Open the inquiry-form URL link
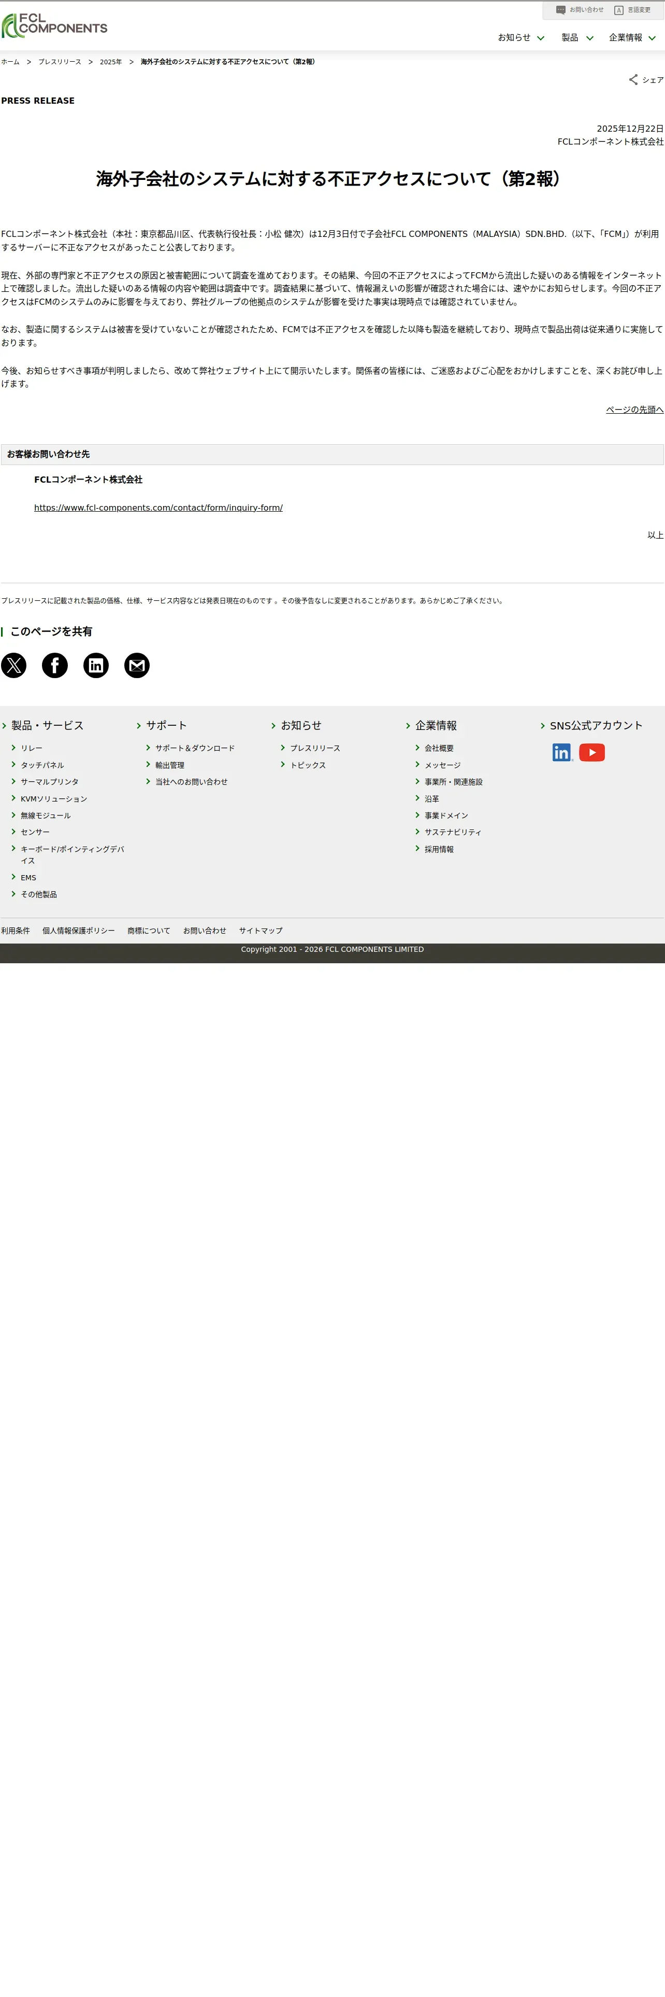665x1997 pixels. (x=158, y=508)
